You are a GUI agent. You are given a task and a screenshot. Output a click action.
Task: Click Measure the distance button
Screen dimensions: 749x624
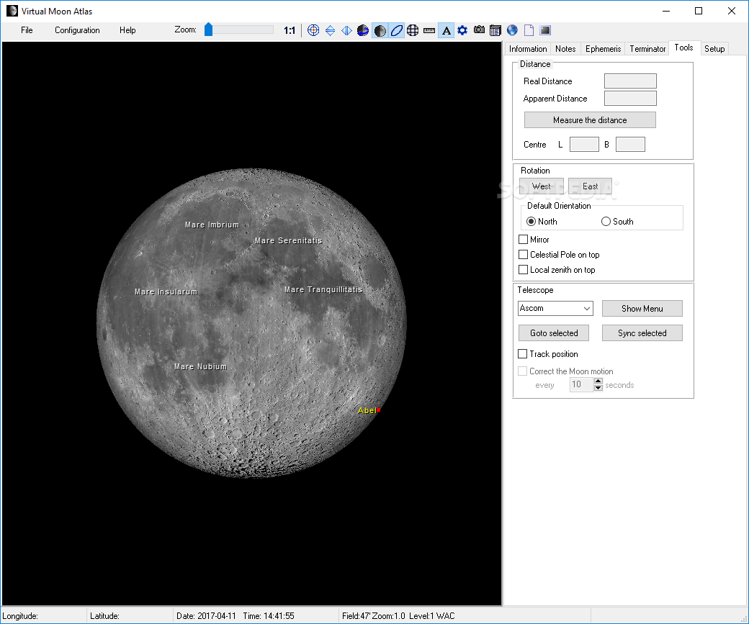tap(590, 120)
